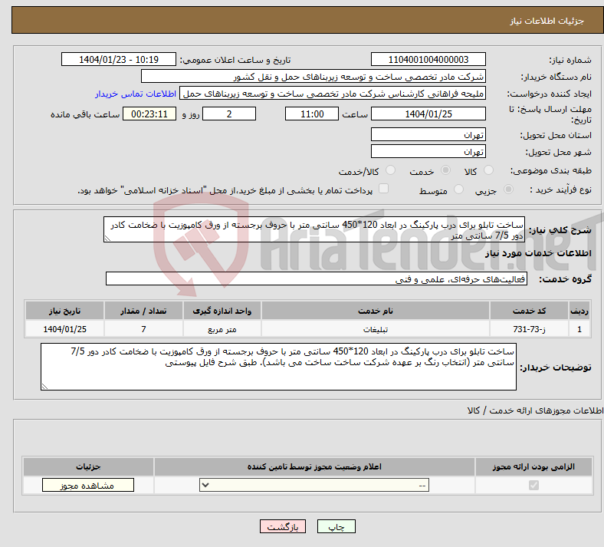Screen dimensions: 604x547
Task: Click the مشاهده مجوز button
Action: (x=88, y=486)
